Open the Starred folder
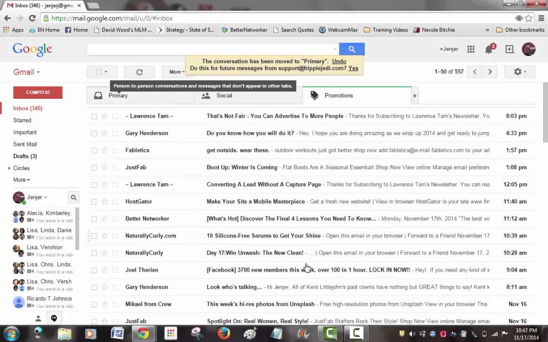Screen dimensions: 548x342 pos(22,120)
